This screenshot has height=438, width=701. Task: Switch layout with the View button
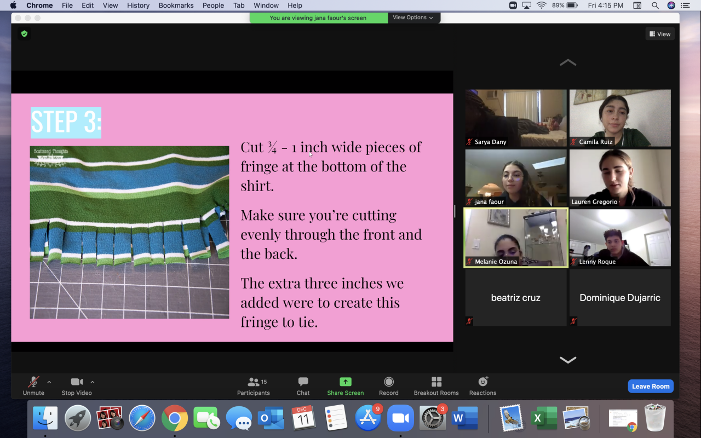tap(659, 34)
